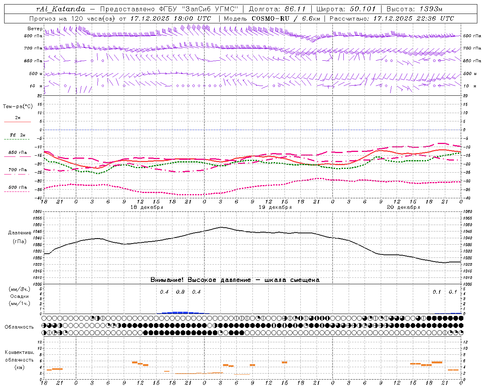Screen dimensions: 483x386
Task: Click the forecast start 17.12.2025 18:00 UTC
Action: click(171, 18)
